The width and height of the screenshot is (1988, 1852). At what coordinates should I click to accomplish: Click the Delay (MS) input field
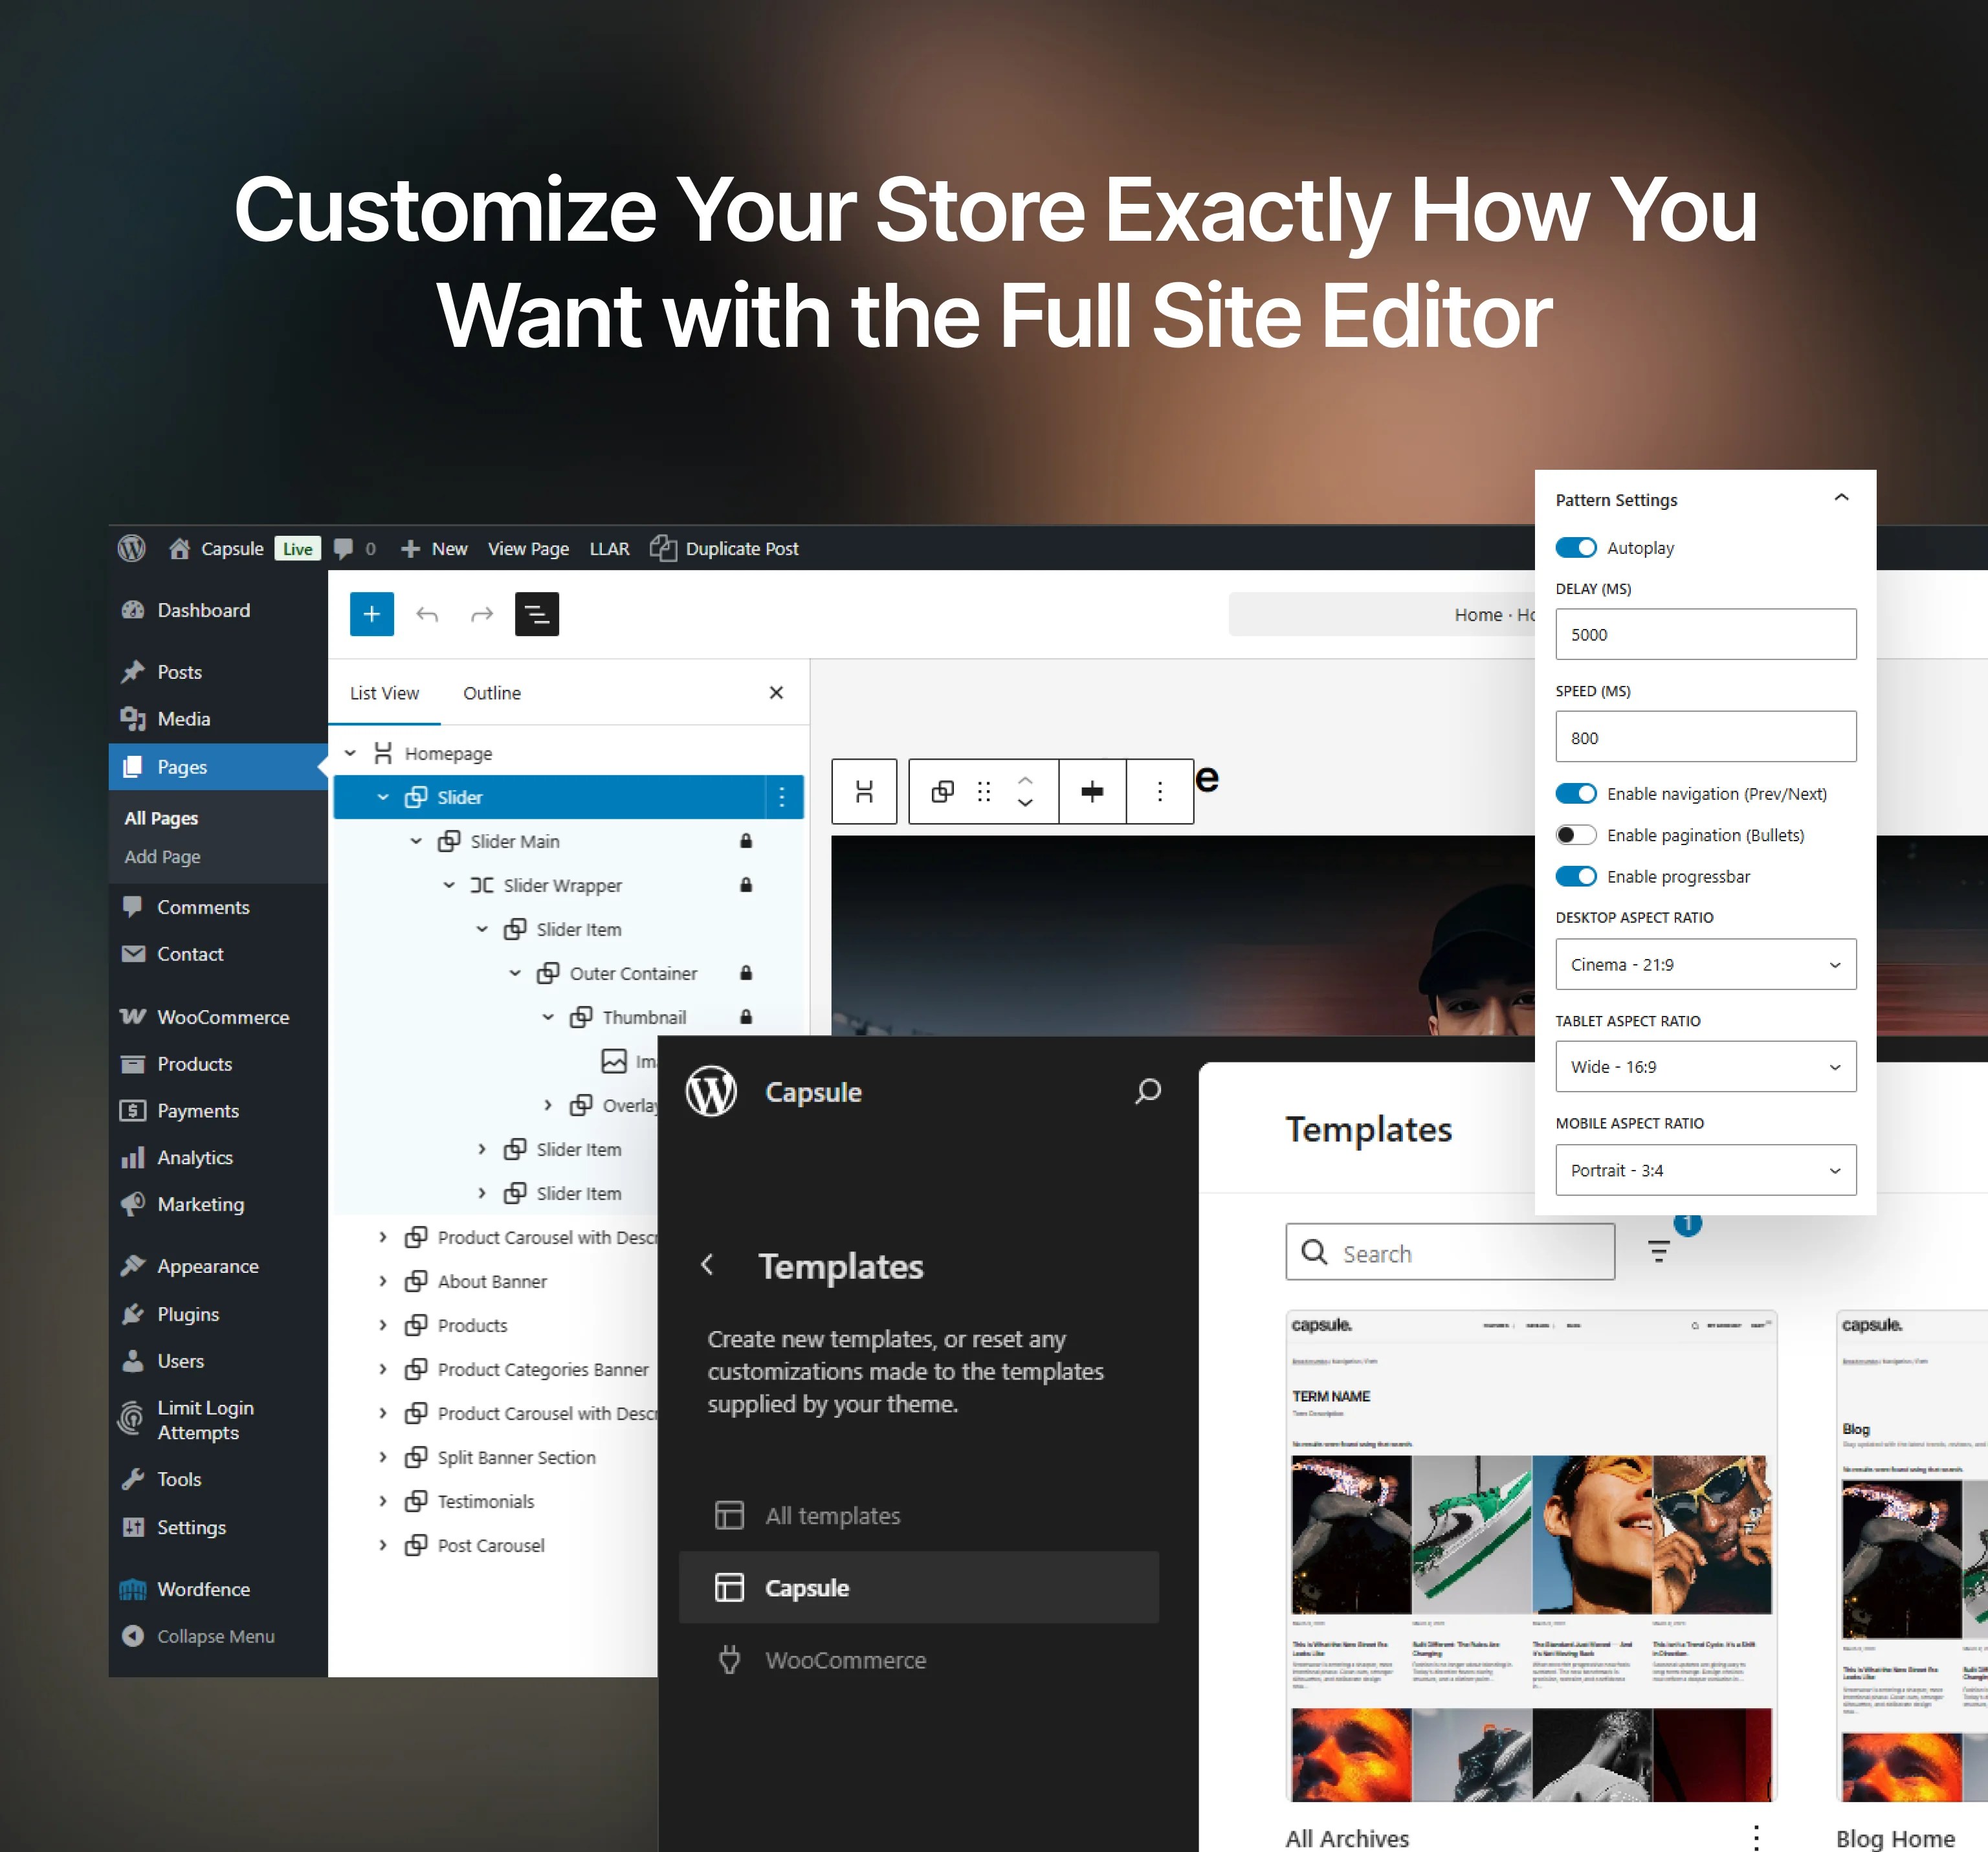click(1705, 635)
